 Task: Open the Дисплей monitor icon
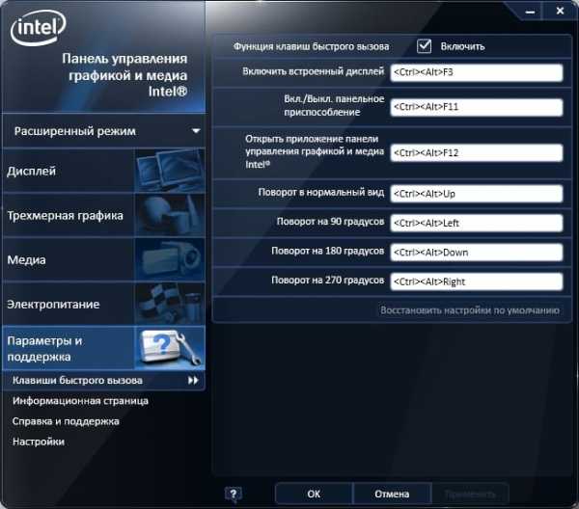[x=168, y=172]
